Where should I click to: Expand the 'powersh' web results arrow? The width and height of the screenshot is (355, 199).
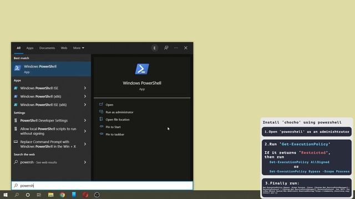point(85,162)
